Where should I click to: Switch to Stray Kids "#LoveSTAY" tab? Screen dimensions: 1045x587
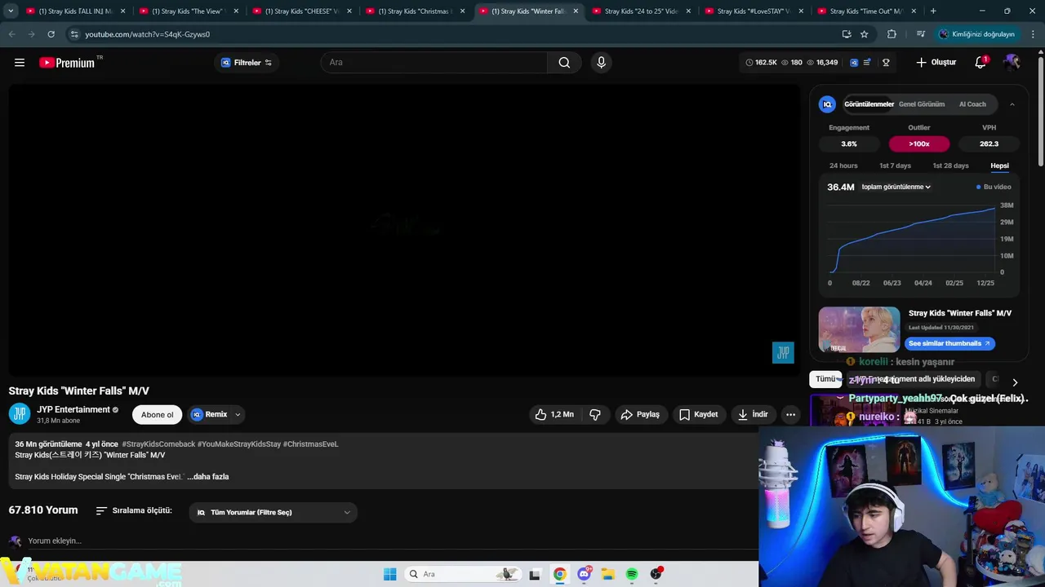tap(755, 11)
